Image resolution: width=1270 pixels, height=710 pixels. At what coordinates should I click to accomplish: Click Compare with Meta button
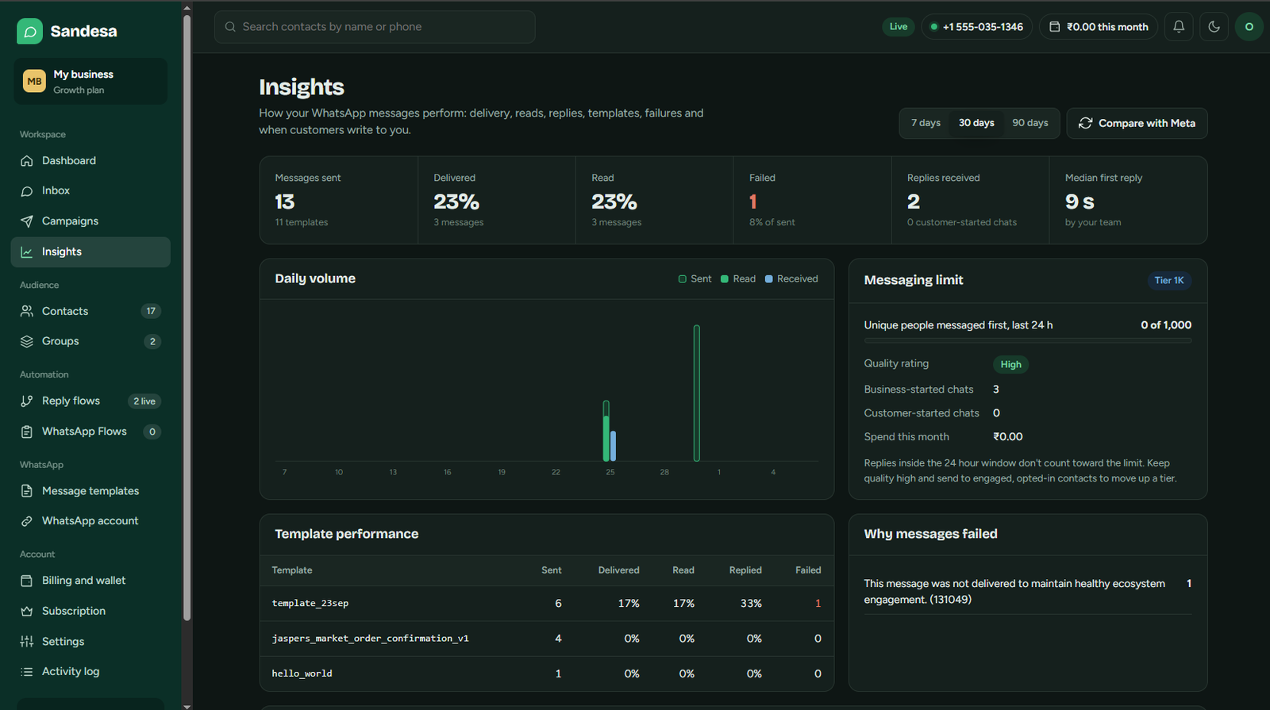click(1137, 124)
